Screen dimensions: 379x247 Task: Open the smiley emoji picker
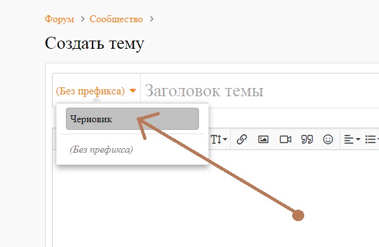[x=328, y=139]
